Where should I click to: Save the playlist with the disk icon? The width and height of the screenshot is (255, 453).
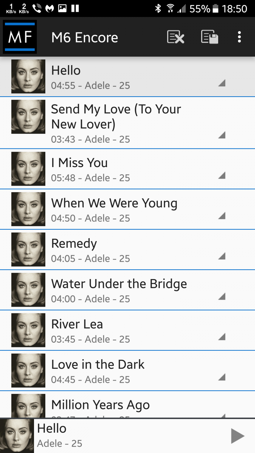pyautogui.click(x=209, y=37)
